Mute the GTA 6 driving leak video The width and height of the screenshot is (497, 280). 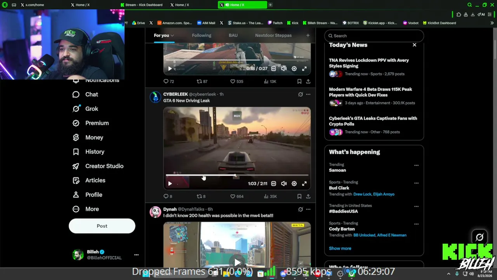[284, 184]
